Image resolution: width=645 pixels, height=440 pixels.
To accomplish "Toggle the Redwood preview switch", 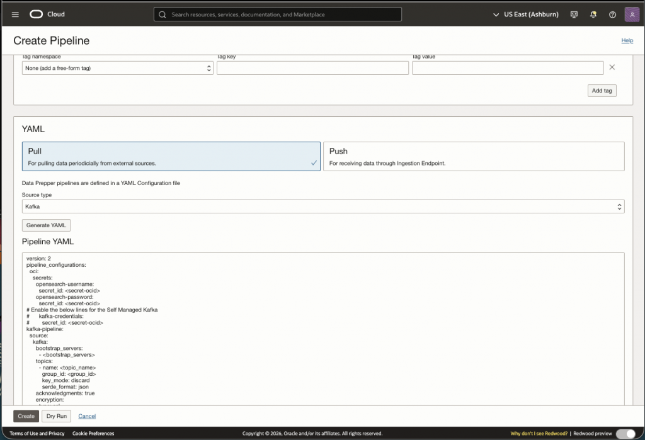I will pyautogui.click(x=625, y=434).
